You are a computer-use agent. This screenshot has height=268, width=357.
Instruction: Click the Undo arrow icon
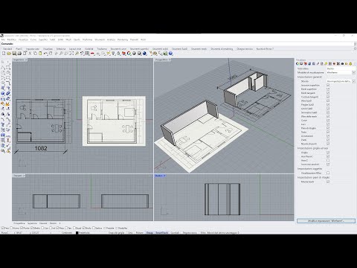tap(45, 54)
